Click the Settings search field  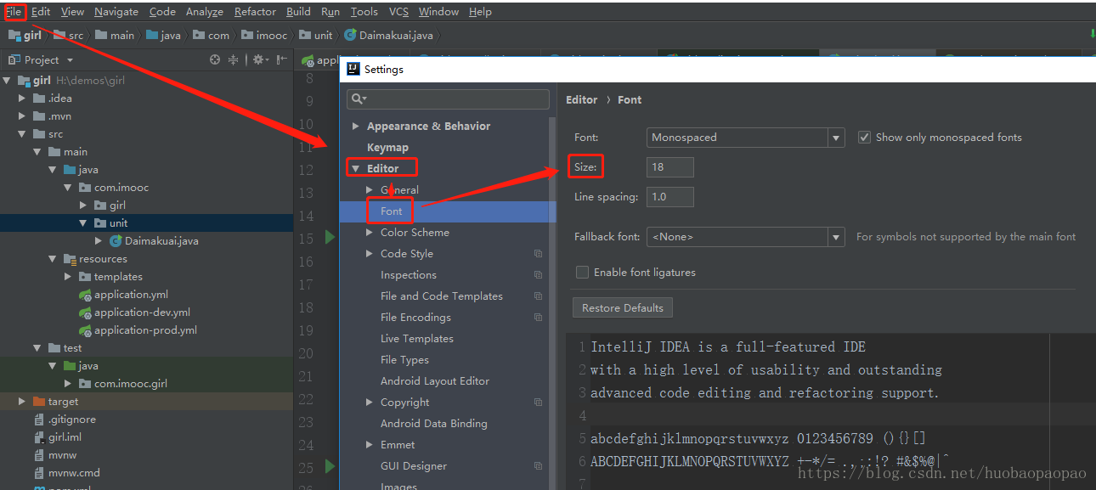pyautogui.click(x=448, y=99)
